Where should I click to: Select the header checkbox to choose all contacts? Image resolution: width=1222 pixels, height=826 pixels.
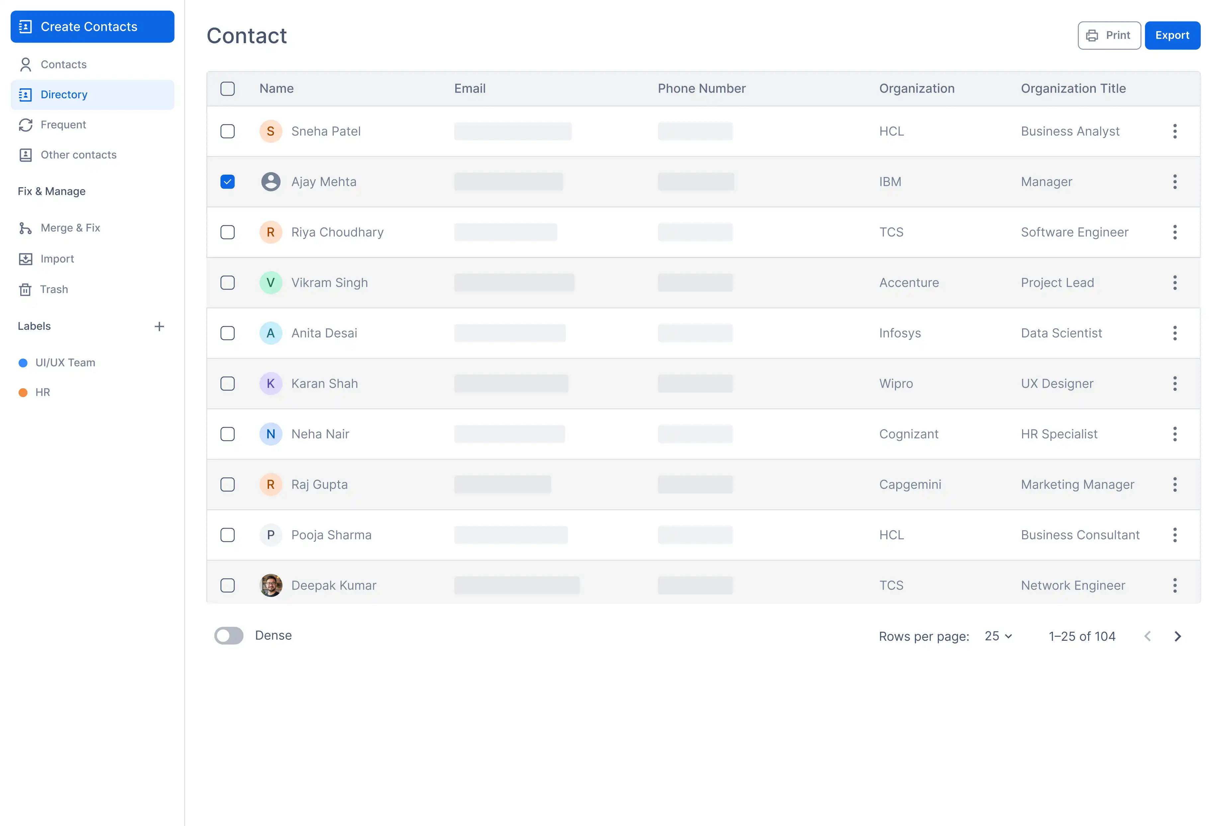point(228,88)
